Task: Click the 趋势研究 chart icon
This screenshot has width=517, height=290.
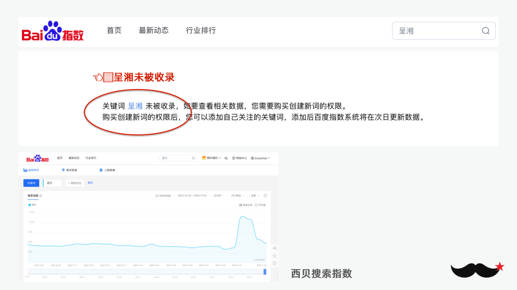Action: point(25,170)
